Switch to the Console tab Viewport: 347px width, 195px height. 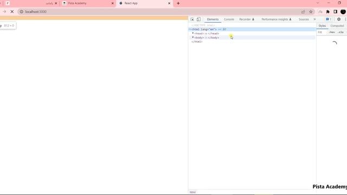click(229, 19)
